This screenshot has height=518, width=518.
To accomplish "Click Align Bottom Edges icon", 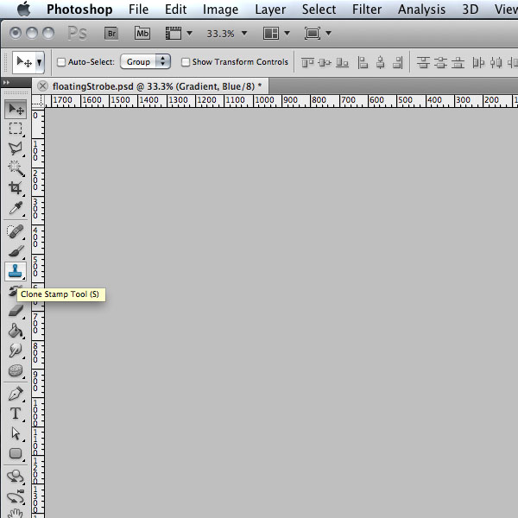I will click(342, 62).
